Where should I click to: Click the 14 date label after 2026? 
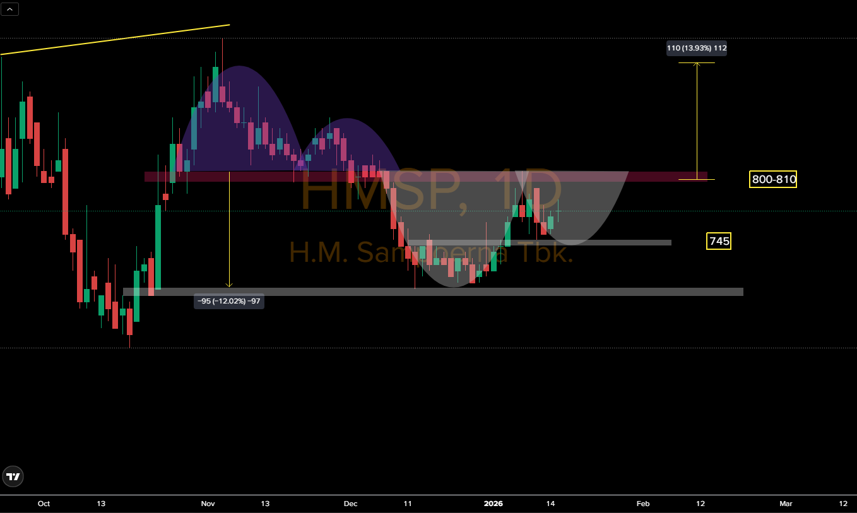[x=550, y=504]
